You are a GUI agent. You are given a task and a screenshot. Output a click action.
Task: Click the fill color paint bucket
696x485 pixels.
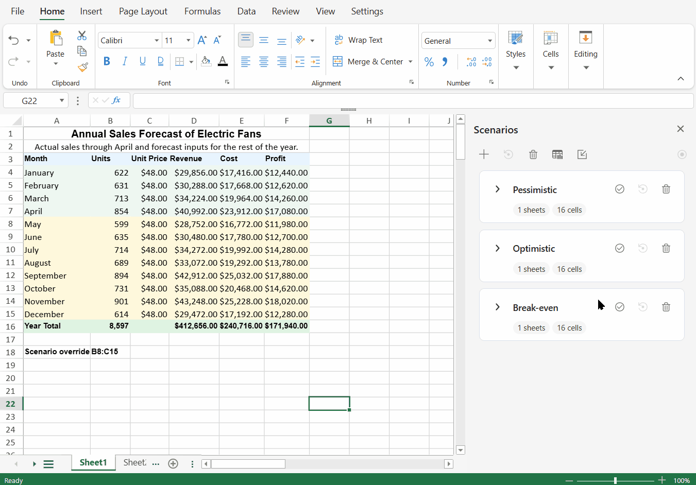[x=206, y=61]
